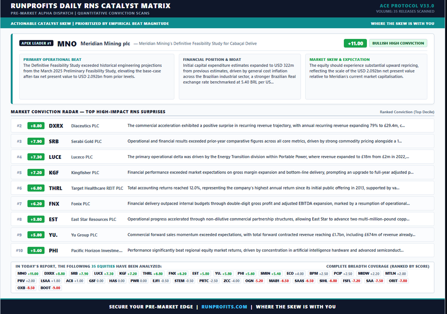Viewport: 447px width, 314px height.
Task: Click the PRV +2.00 coverage chip
Action: [x=26, y=281]
